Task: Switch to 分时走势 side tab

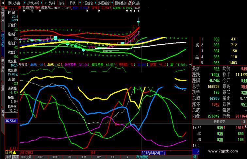Action: (3, 15)
